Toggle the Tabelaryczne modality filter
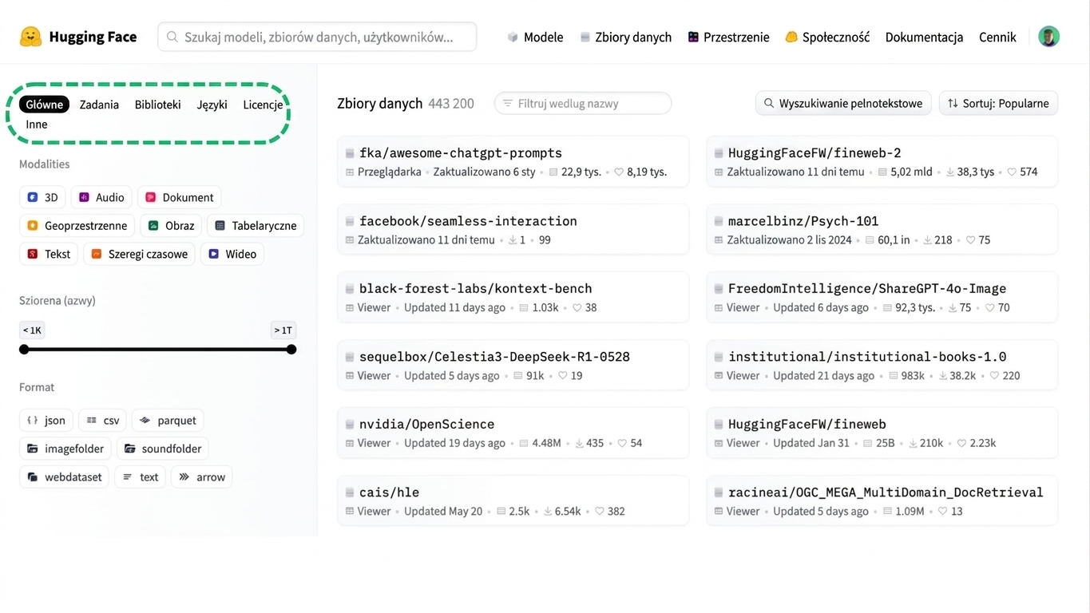Image resolution: width=1090 pixels, height=613 pixels. pos(256,226)
